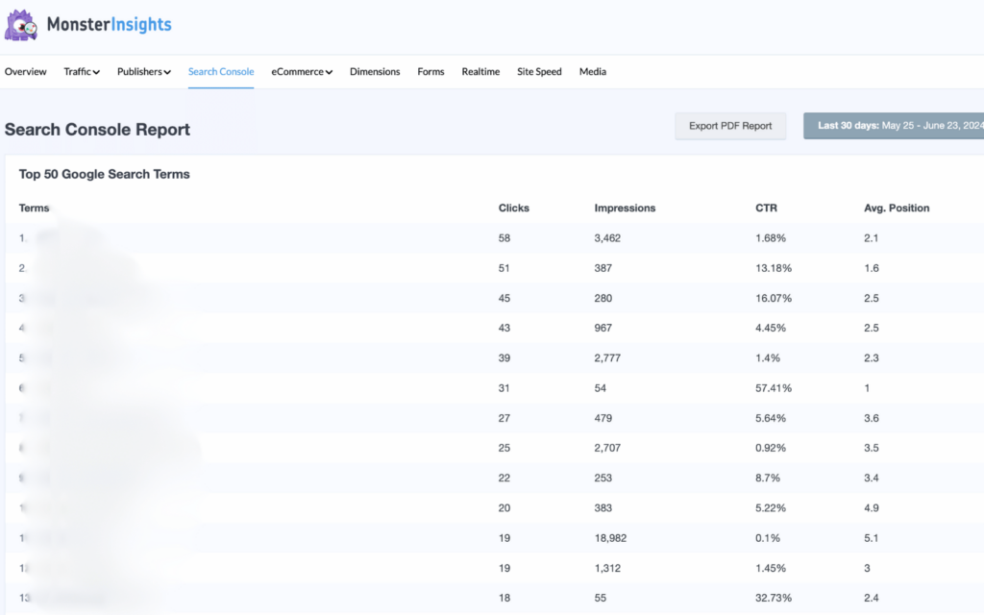Click the Avg. Position column header
Viewport: 984px width, 615px height.
tap(897, 208)
